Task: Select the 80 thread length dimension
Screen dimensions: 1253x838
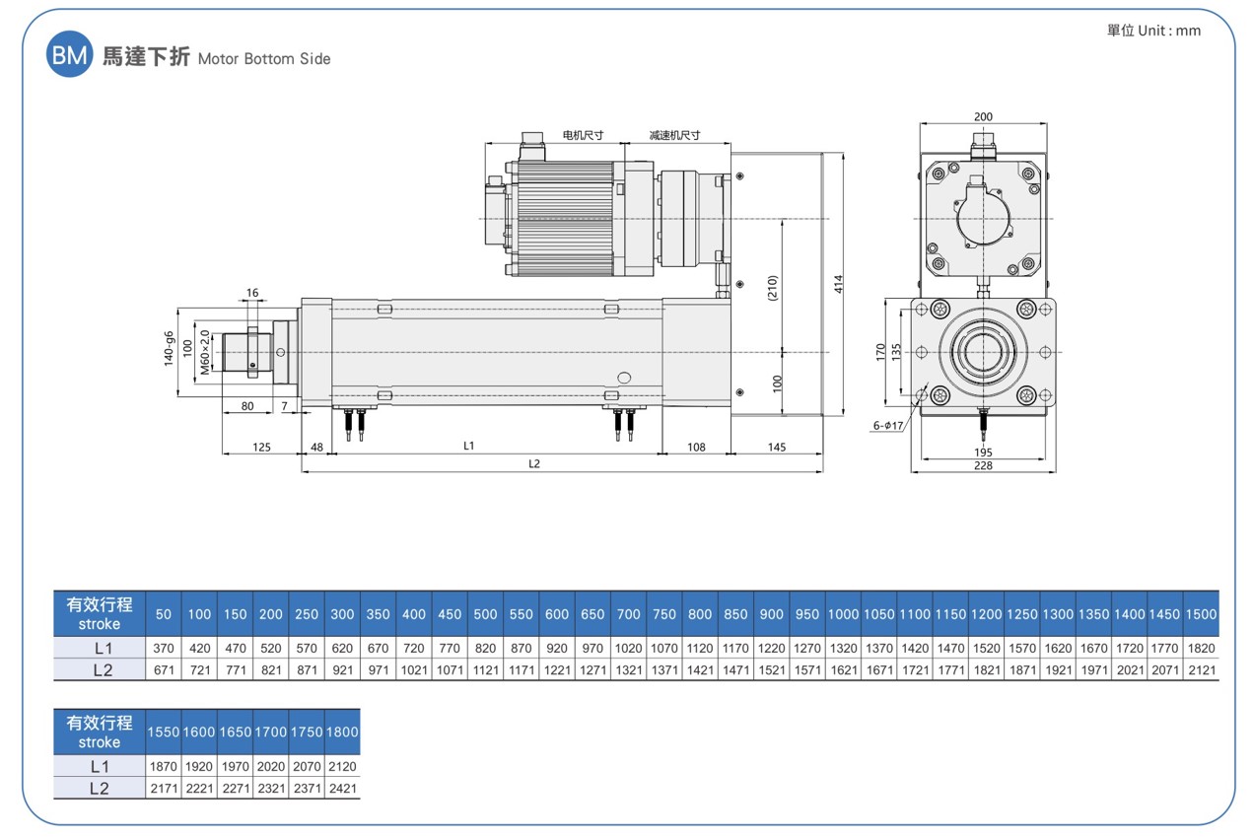Action: coord(247,406)
